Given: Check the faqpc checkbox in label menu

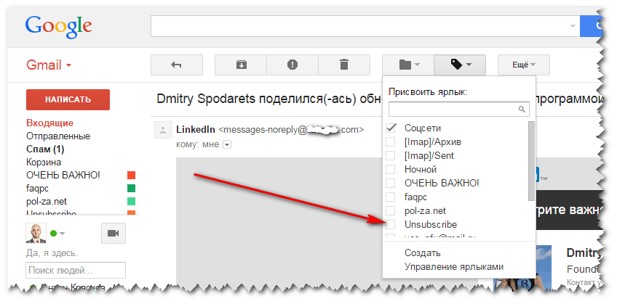Looking at the screenshot, I should pos(390,197).
